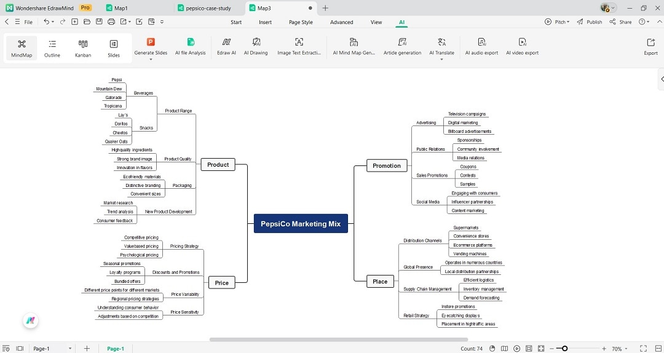664x353 pixels.
Task: Click the zoom slider handle
Action: pyautogui.click(x=564, y=348)
